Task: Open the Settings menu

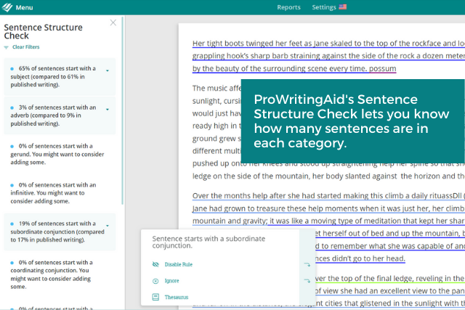Action: click(x=324, y=7)
